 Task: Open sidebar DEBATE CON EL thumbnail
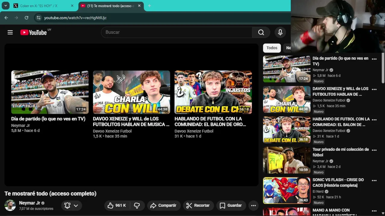pos(287,130)
